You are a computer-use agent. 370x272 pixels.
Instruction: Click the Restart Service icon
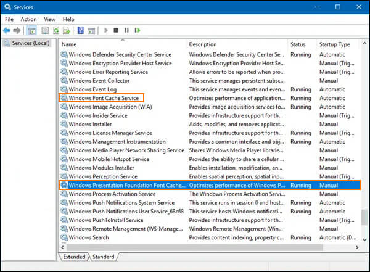[x=138, y=30]
